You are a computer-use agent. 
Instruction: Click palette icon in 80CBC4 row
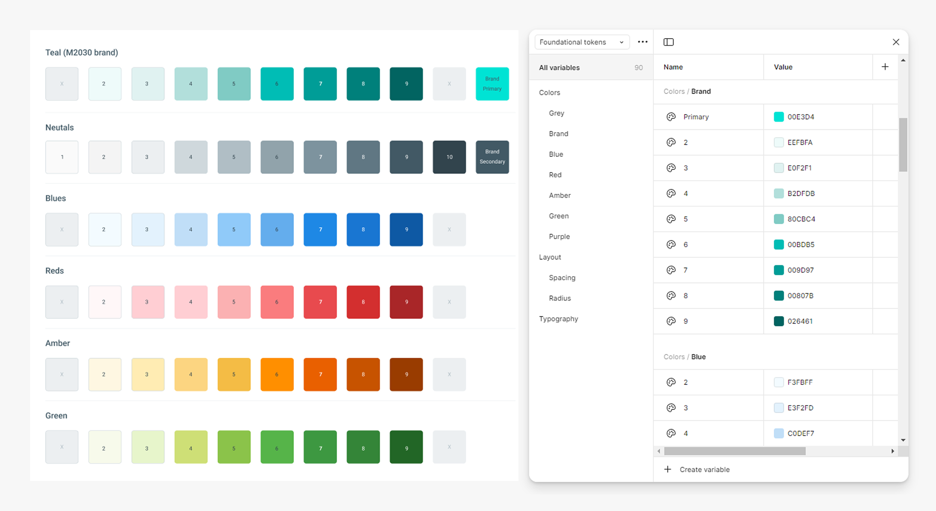[x=671, y=220]
